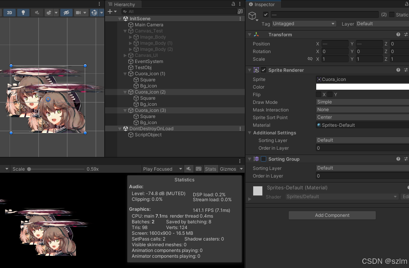Collapse the Additional Settings foldout
This screenshot has width=409, height=268.
pyautogui.click(x=250, y=133)
